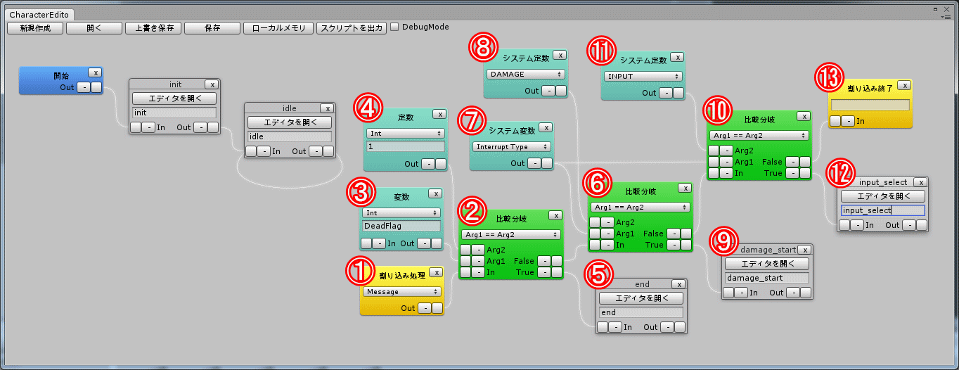Close the init node

click(212, 84)
